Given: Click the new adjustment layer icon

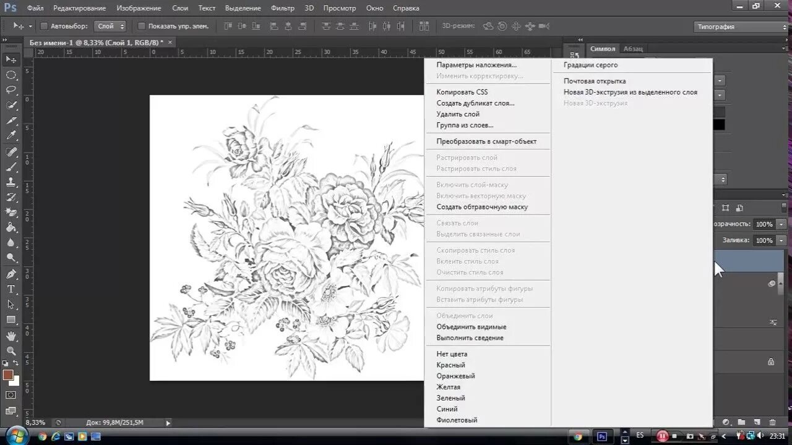Looking at the screenshot, I should [726, 422].
